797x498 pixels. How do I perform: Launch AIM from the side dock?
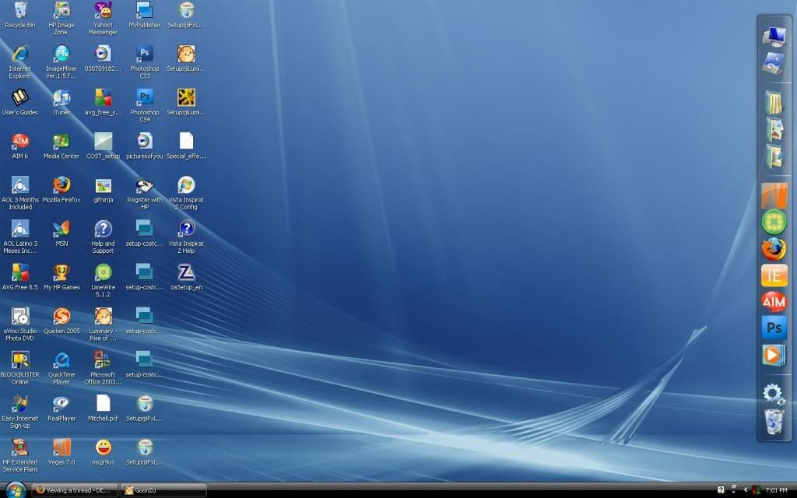[774, 301]
